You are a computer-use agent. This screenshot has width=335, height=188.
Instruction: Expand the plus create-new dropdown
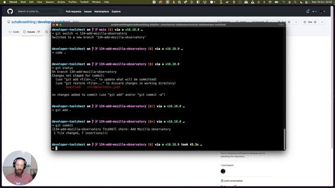tap(315, 11)
